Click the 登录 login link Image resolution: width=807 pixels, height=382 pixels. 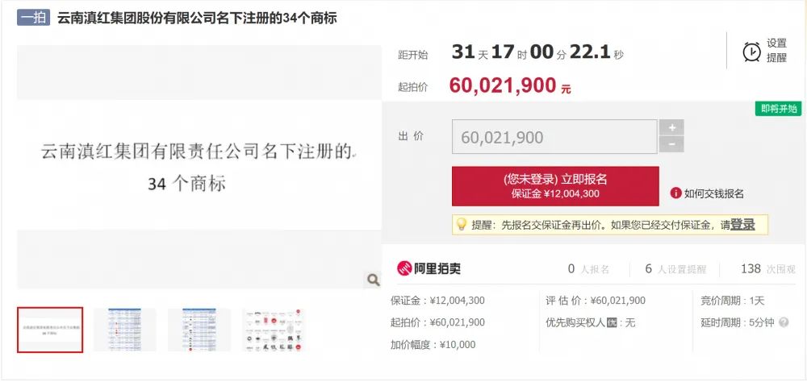(742, 225)
